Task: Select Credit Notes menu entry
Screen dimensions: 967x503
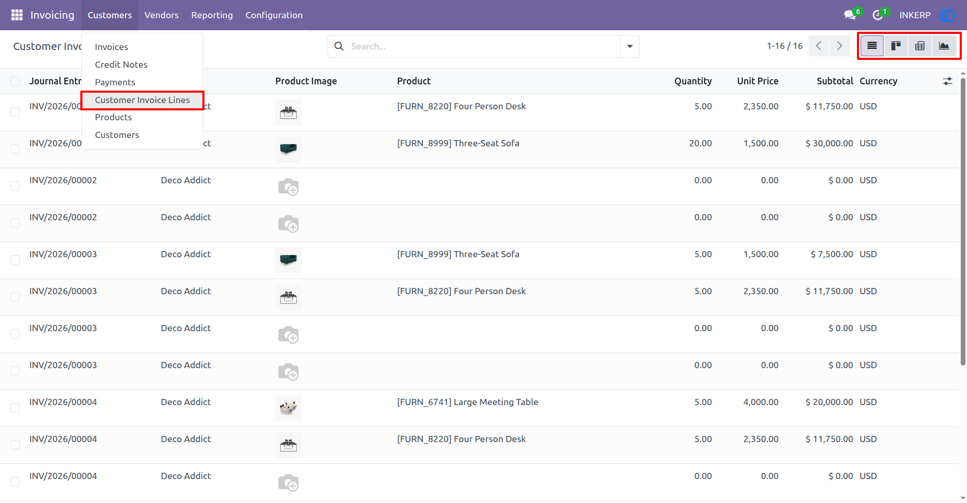Action: tap(142, 65)
